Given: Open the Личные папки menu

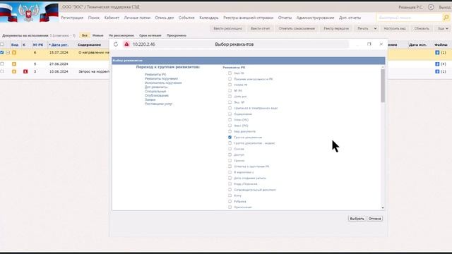Looking at the screenshot, I should (x=137, y=18).
